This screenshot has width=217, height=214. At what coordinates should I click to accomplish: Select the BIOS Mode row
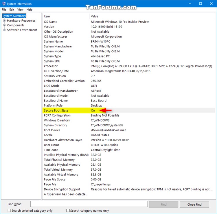tap(129, 86)
